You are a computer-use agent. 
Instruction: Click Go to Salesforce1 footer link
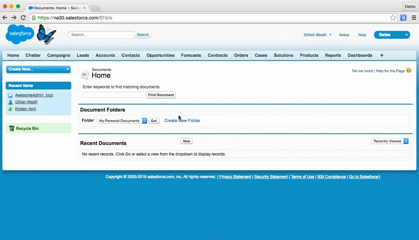[x=365, y=177]
